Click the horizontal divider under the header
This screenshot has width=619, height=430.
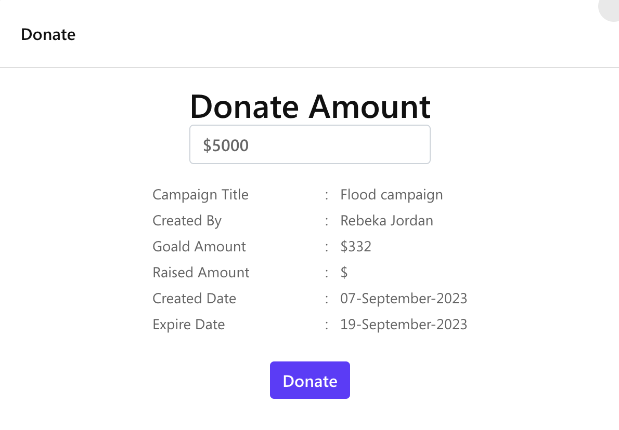[309, 68]
